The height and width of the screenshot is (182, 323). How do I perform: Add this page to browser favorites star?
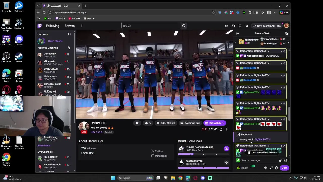coord(213,12)
